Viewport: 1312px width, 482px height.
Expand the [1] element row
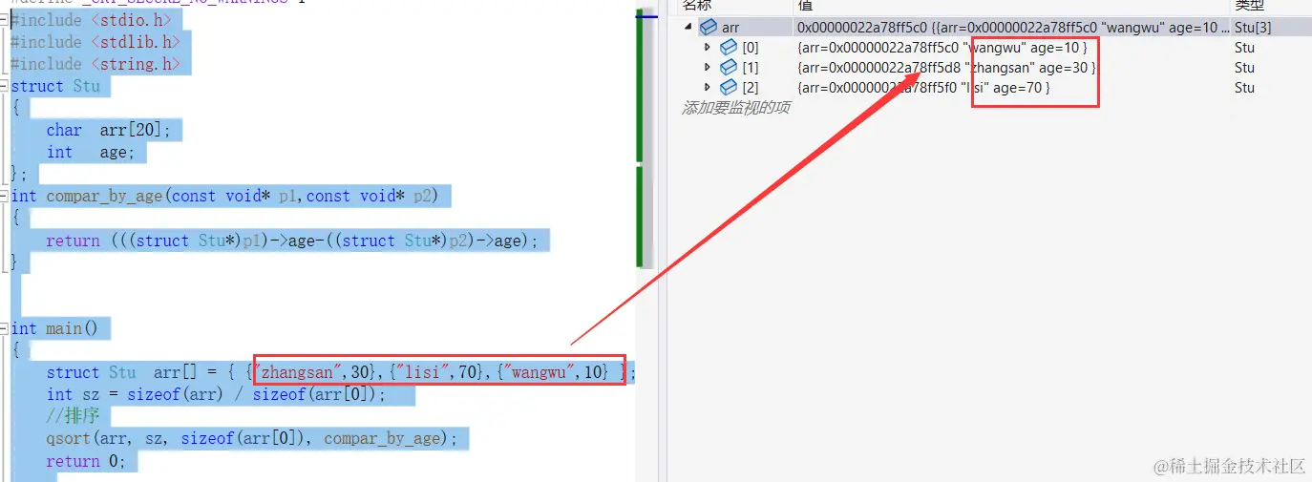tap(708, 67)
